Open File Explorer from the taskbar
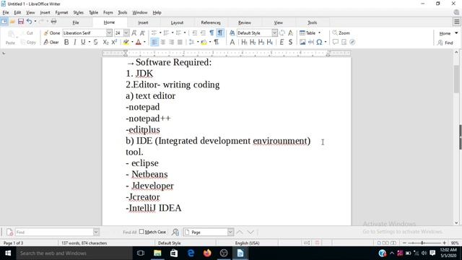The width and height of the screenshot is (462, 260). 157,253
